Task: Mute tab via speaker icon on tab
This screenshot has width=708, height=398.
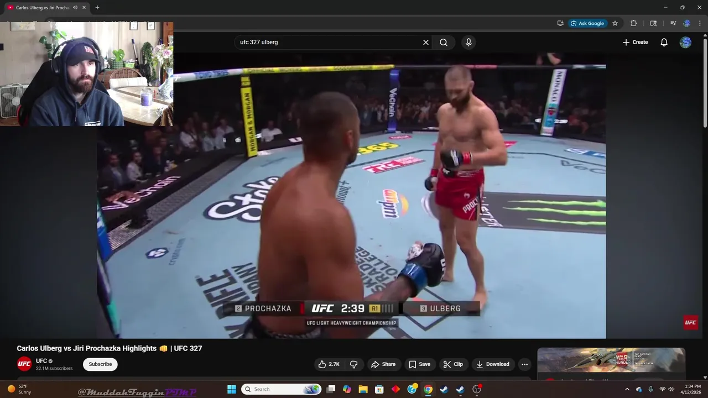Action: click(75, 8)
